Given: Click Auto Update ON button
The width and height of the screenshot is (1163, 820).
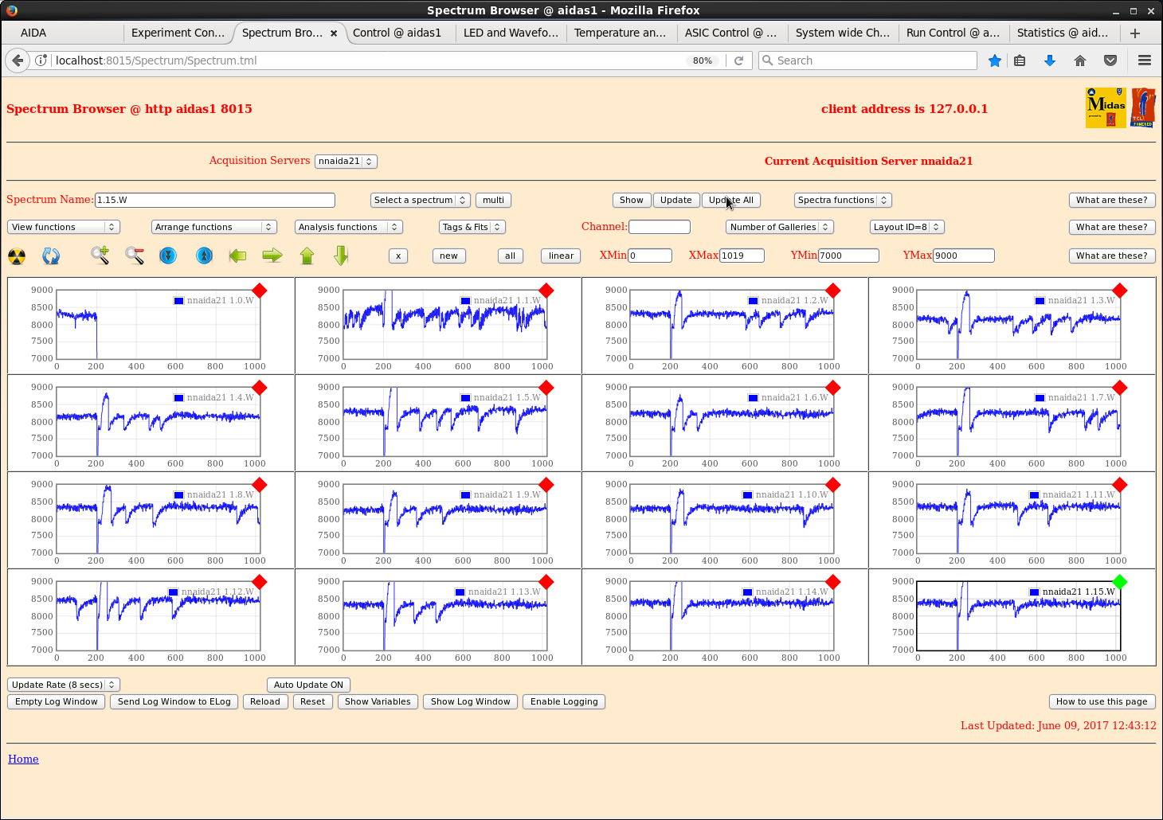Looking at the screenshot, I should [308, 685].
